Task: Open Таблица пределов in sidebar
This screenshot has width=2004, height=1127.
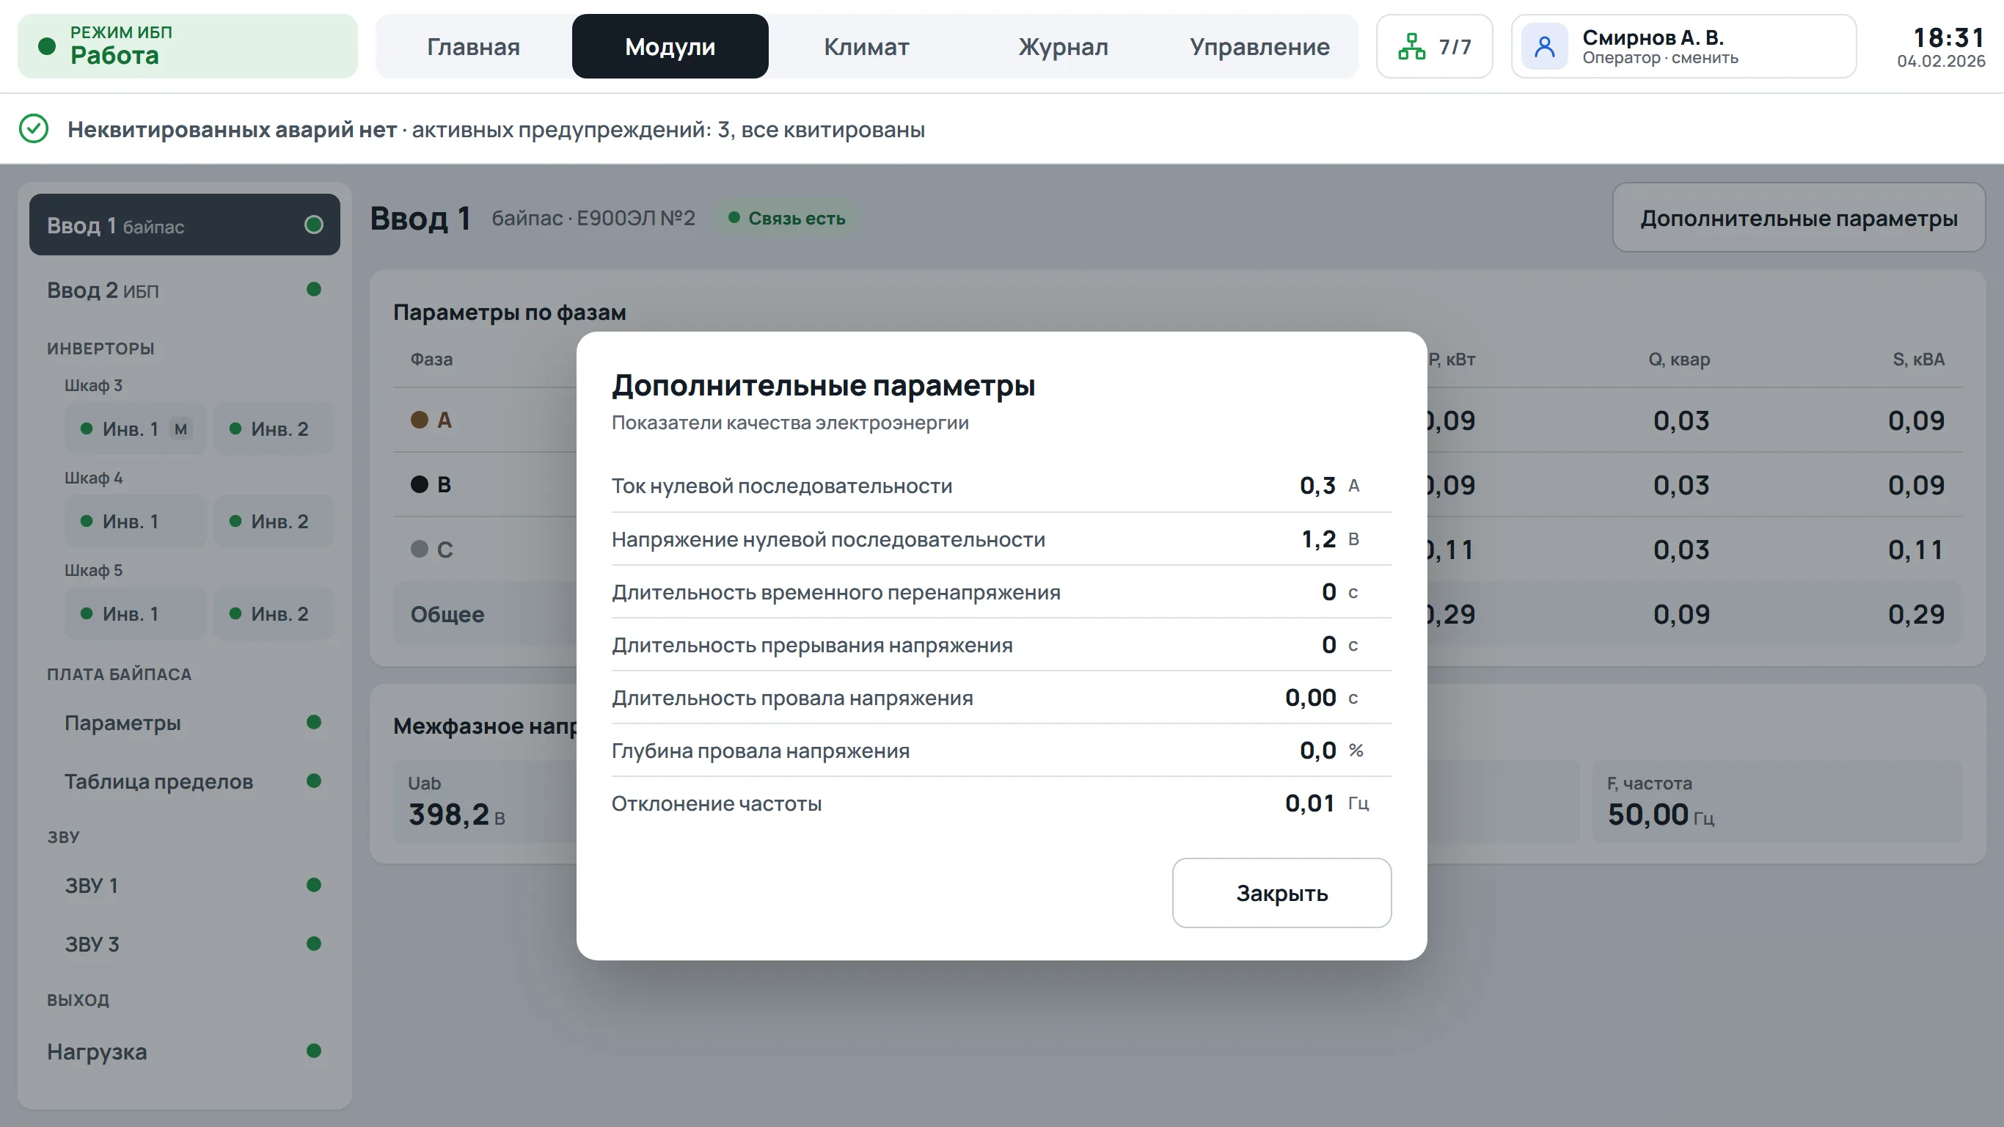Action: click(x=184, y=781)
